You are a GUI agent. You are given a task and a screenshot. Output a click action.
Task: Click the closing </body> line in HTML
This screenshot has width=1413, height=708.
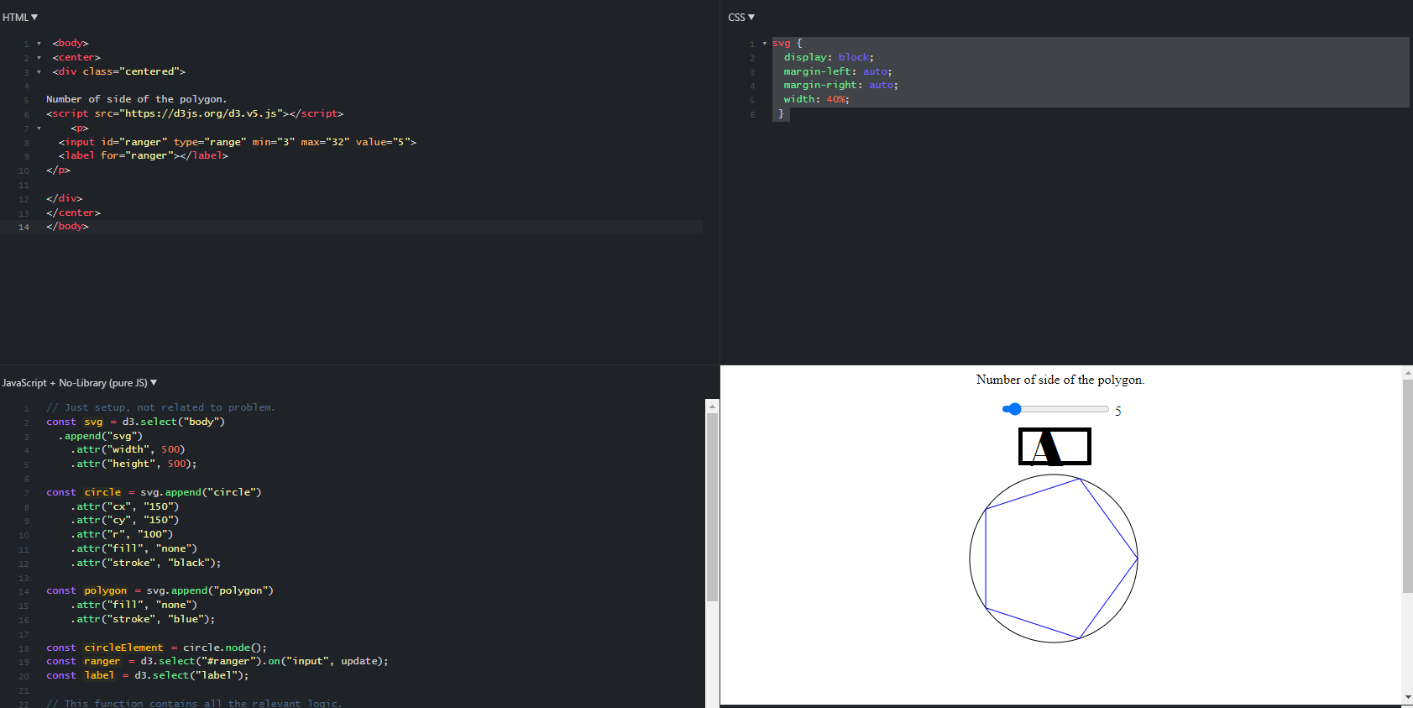67,227
